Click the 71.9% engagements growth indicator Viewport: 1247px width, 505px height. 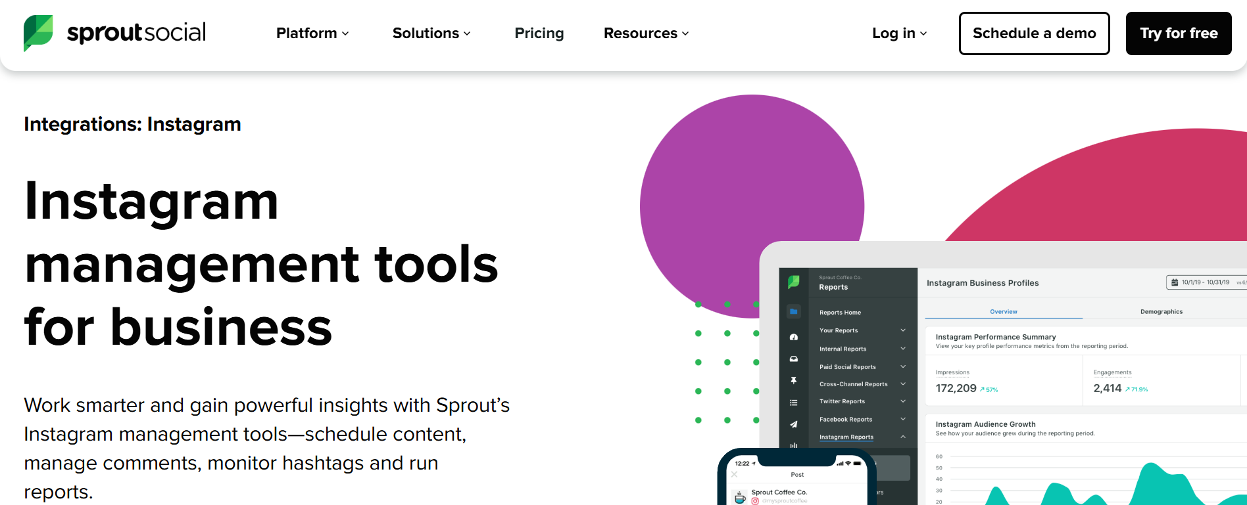click(1137, 389)
